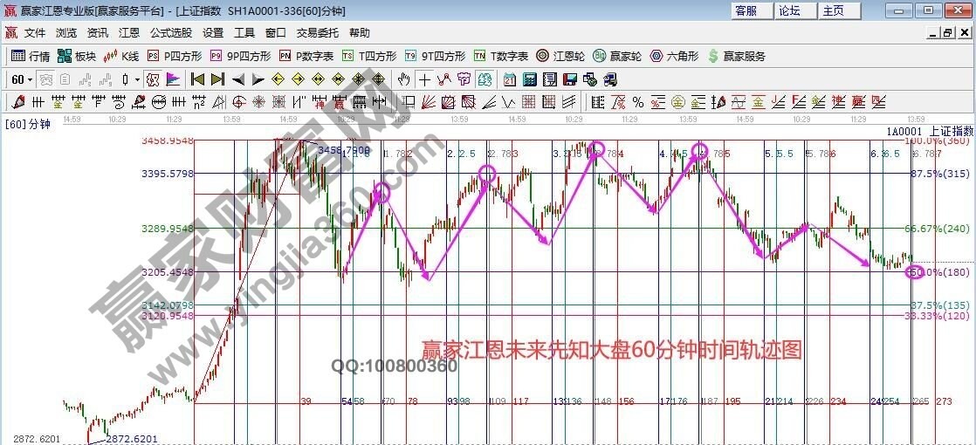Open the candlestick style dropdown arrow
This screenshot has height=445, width=976.
click(x=138, y=79)
